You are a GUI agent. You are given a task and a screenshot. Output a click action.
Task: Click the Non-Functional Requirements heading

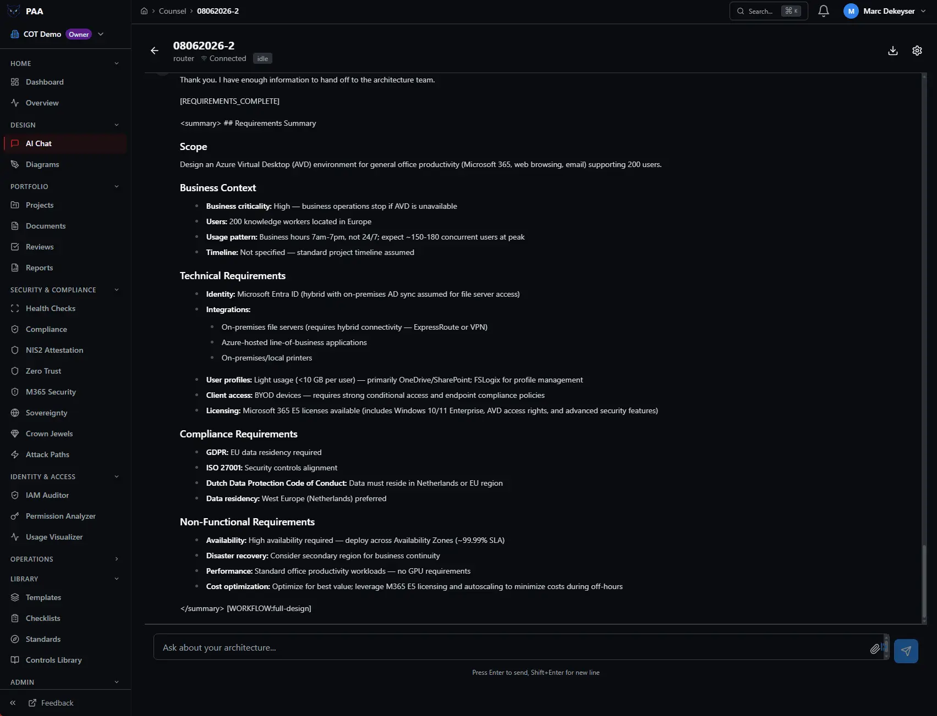[247, 522]
